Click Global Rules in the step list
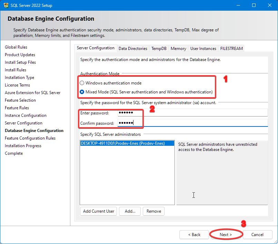Image resolution: width=278 pixels, height=244 pixels. (16, 47)
